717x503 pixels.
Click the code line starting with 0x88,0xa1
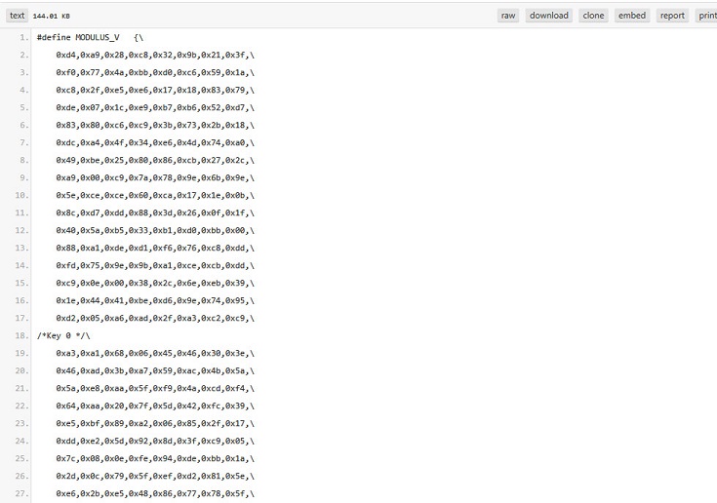155,248
